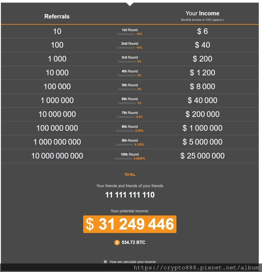Click the 10th Round commission 0.0625% label

[x=130, y=156]
